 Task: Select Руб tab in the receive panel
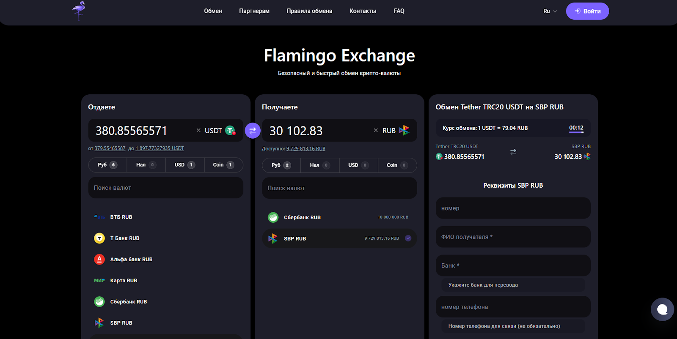(281, 165)
